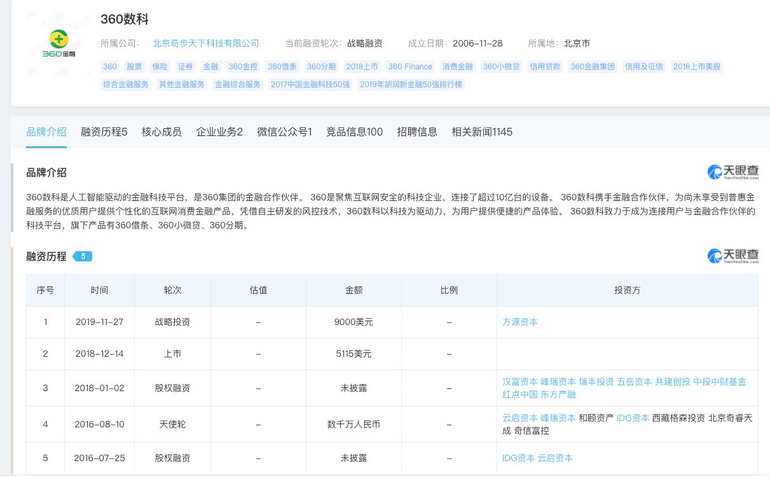Open the 红点中国 investor link
The width and height of the screenshot is (770, 477).
coord(520,394)
